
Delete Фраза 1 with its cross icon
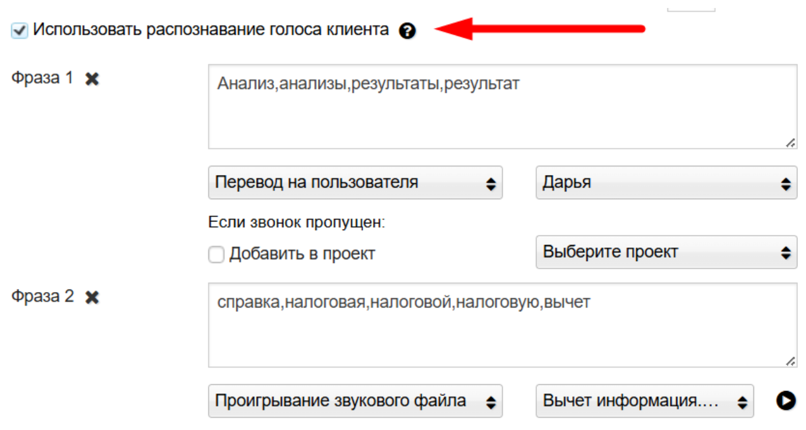92,79
